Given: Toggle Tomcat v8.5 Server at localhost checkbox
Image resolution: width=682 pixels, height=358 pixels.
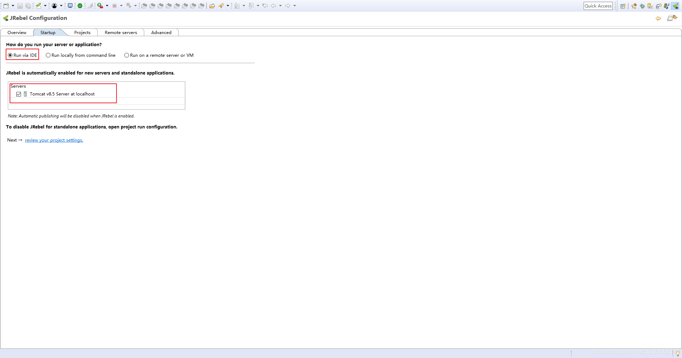Looking at the screenshot, I should click(x=19, y=94).
